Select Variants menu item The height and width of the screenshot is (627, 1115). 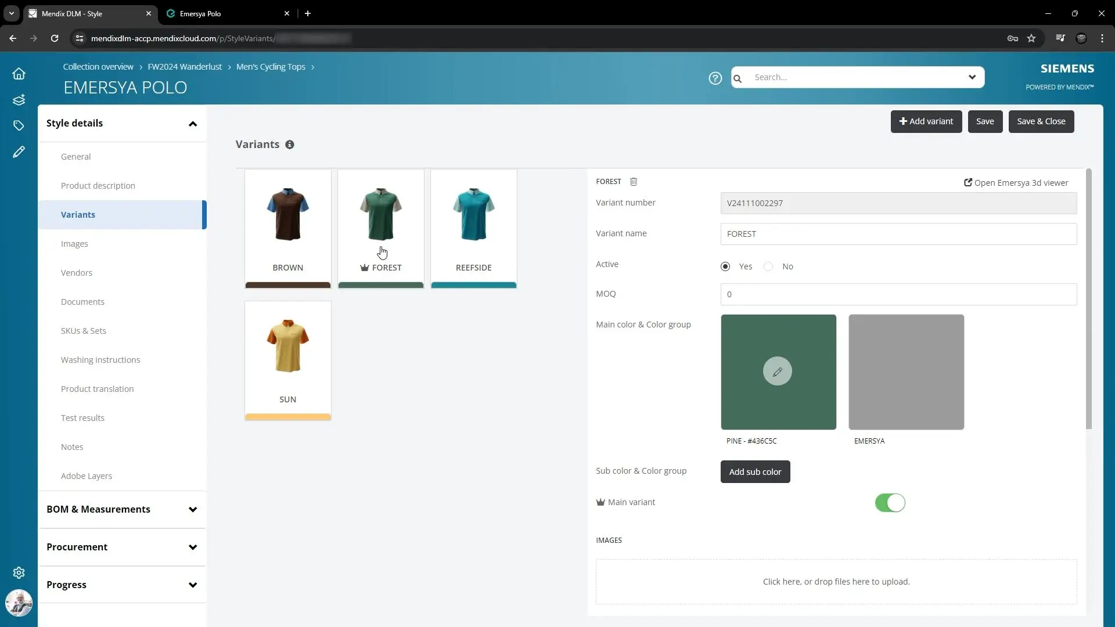(x=122, y=215)
